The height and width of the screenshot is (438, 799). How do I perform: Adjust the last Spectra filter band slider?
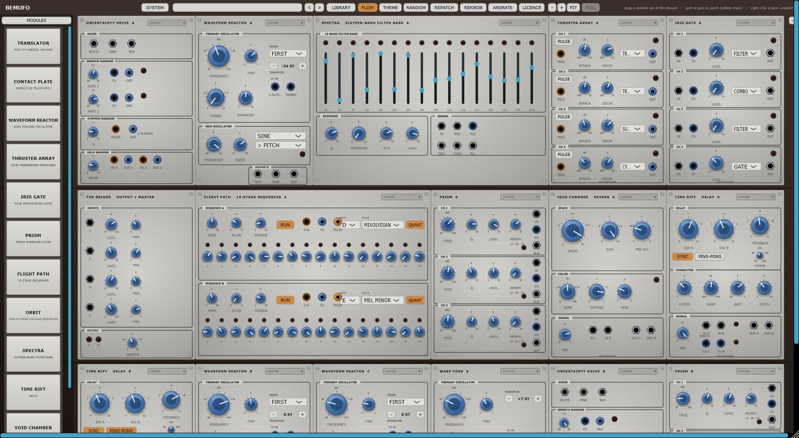point(532,78)
